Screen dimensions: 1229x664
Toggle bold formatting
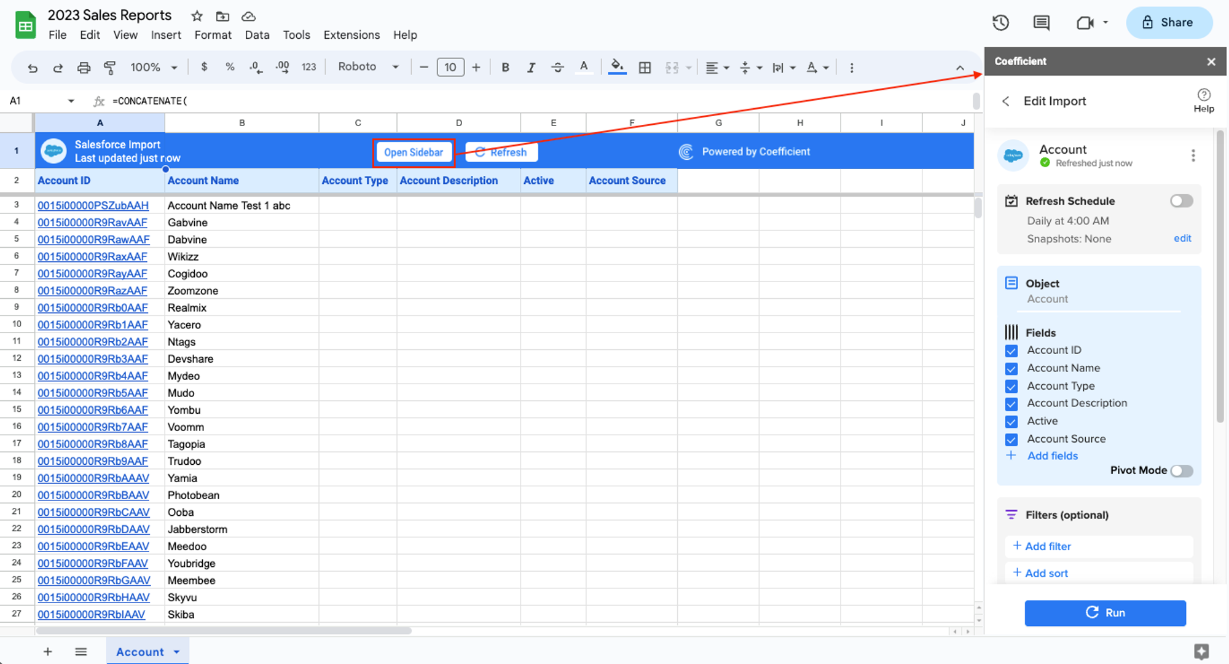[505, 68]
